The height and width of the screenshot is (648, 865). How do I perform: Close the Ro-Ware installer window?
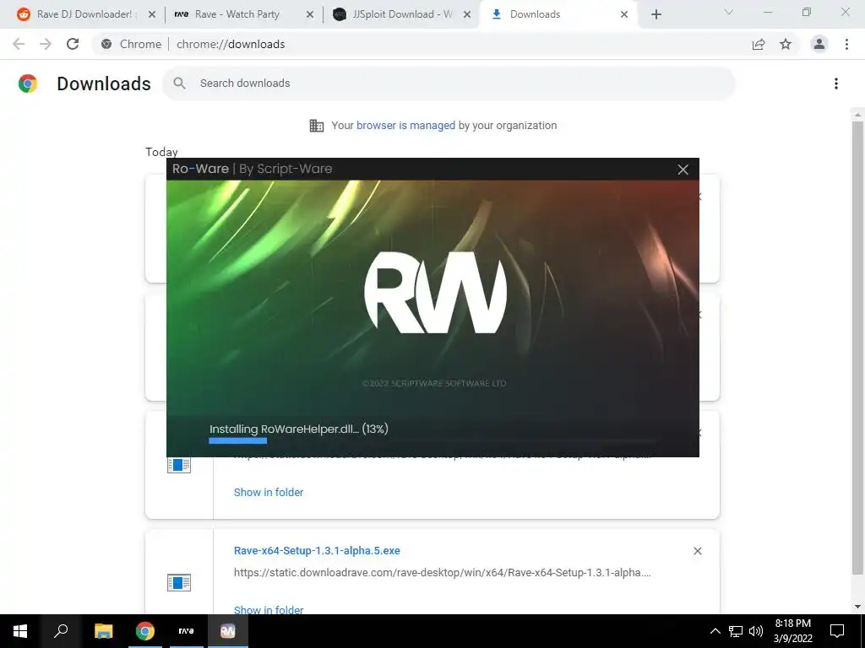[x=683, y=170]
